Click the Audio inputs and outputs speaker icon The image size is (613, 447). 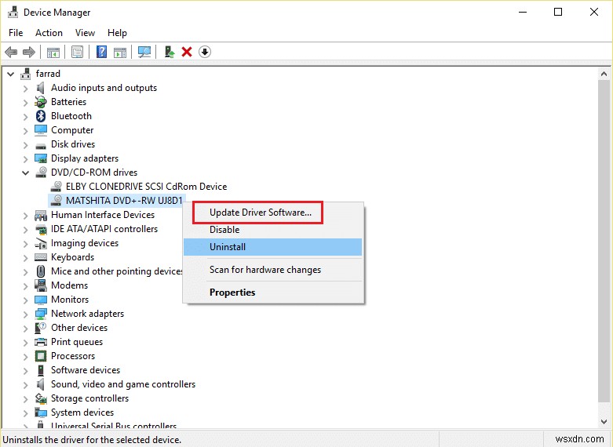(40, 88)
